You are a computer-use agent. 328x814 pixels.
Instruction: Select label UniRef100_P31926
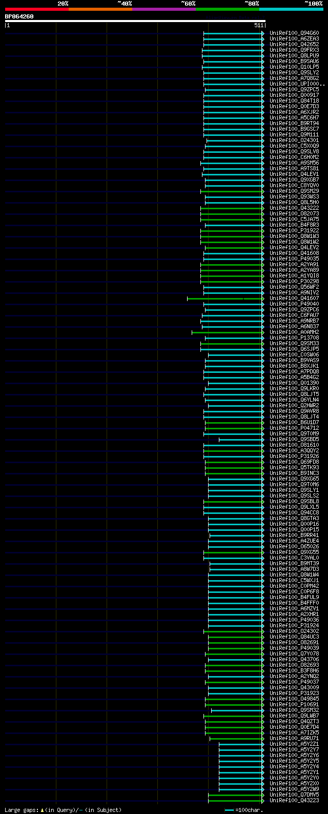tap(294, 456)
